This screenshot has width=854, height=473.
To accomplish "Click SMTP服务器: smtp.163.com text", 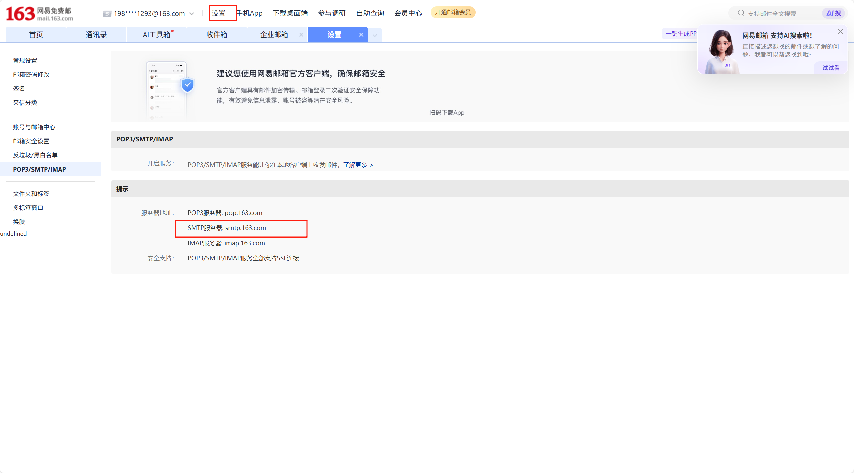I will tap(227, 228).
